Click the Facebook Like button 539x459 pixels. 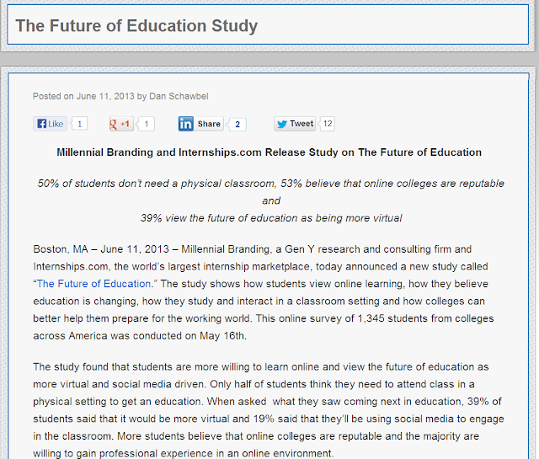[x=51, y=124]
